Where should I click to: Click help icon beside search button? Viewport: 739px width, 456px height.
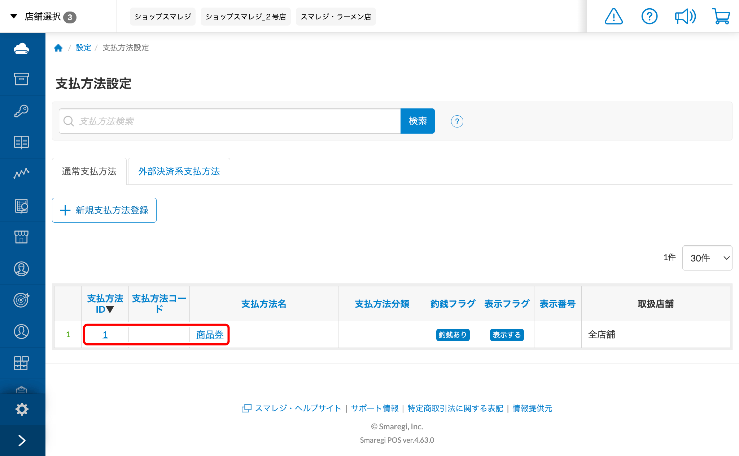click(457, 121)
